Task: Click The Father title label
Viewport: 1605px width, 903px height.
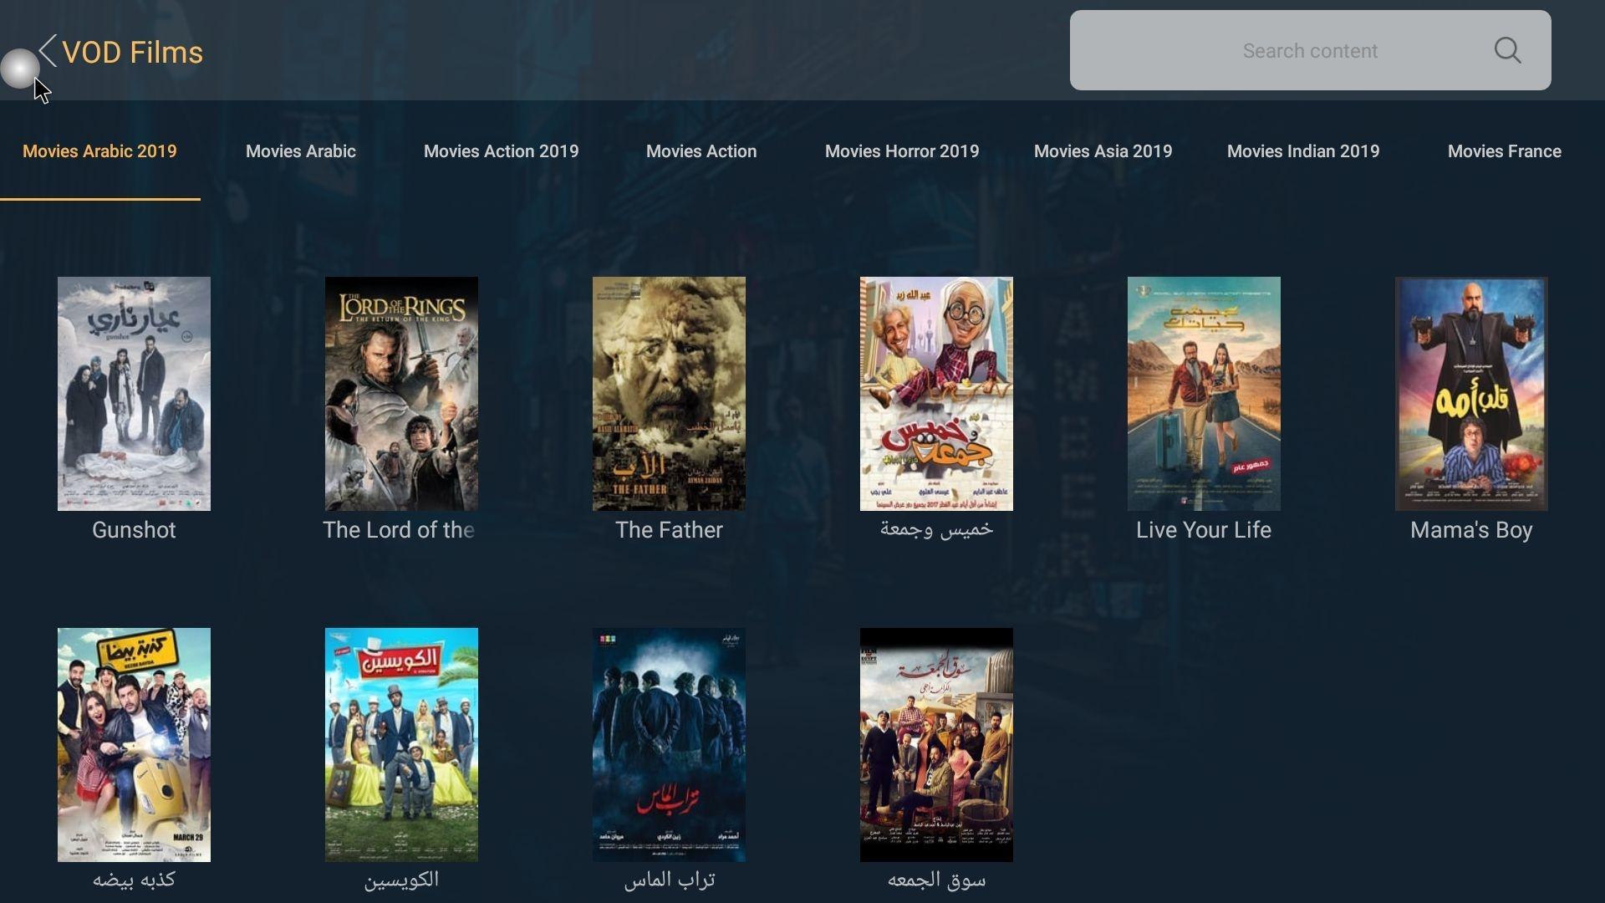Action: (x=669, y=530)
